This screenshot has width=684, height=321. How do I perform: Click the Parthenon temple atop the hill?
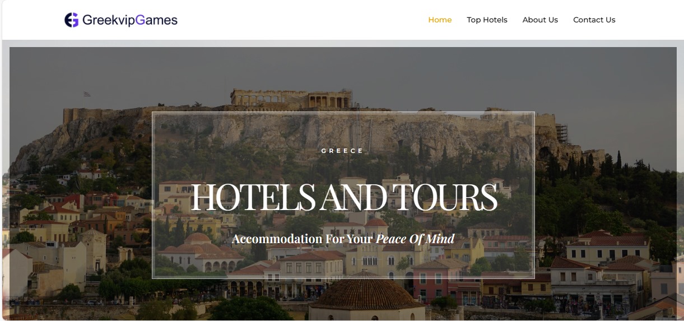coord(291,99)
